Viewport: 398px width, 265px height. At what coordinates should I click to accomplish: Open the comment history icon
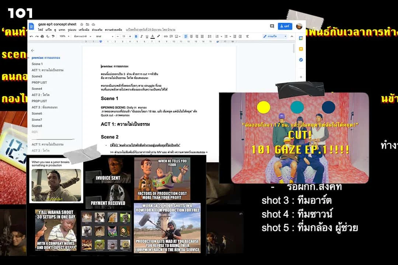click(x=272, y=26)
